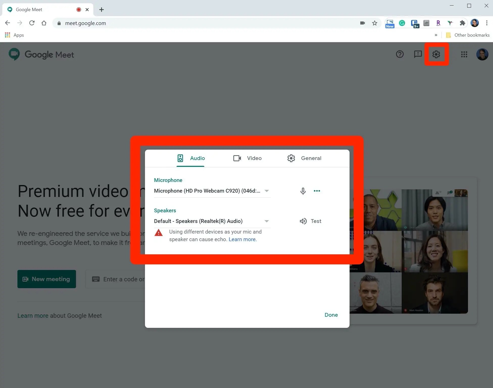Click the New meeting button
The width and height of the screenshot is (493, 388).
click(47, 279)
